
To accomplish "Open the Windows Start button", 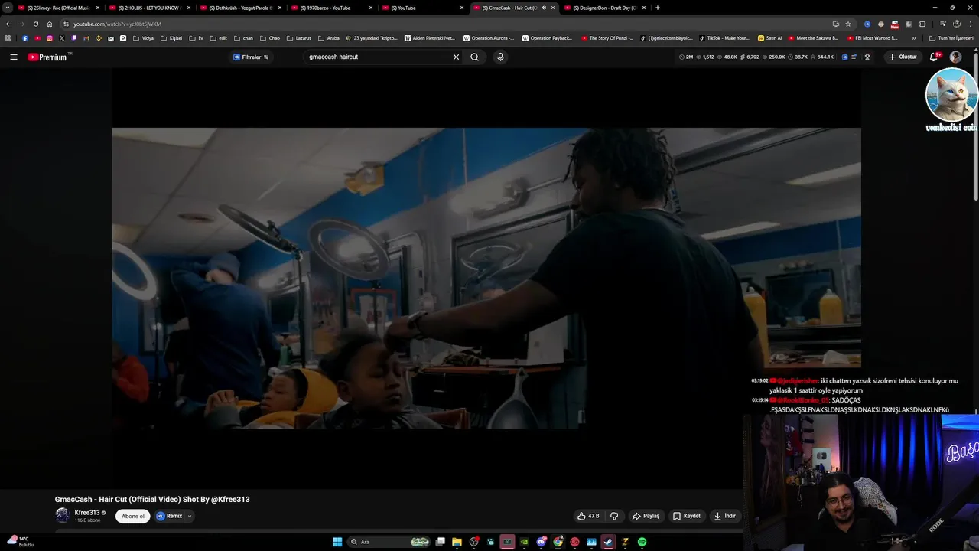I will click(x=337, y=542).
